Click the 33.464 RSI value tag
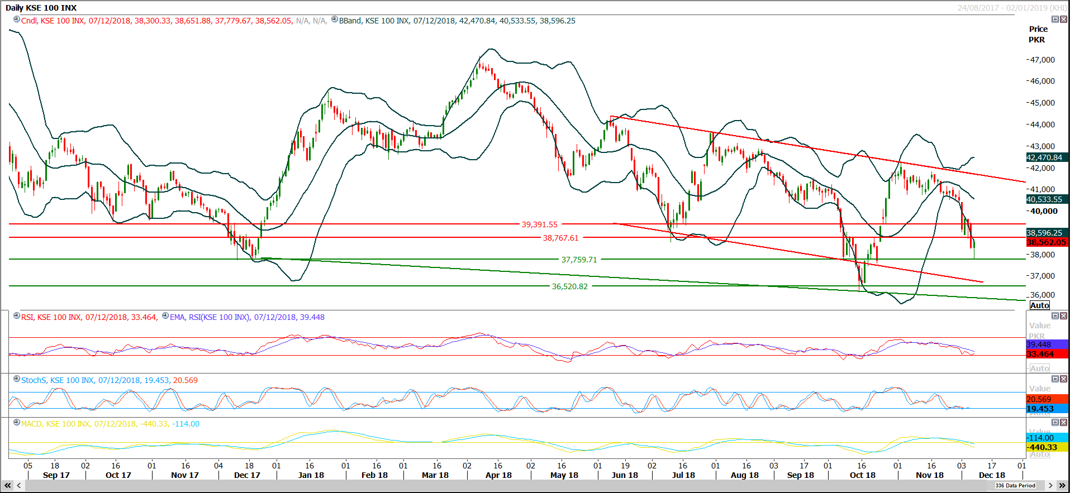Image resolution: width=1070 pixels, height=493 pixels. (x=1048, y=354)
